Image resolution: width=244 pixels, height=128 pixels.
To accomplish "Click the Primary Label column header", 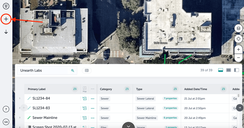I will [x=37, y=89].
